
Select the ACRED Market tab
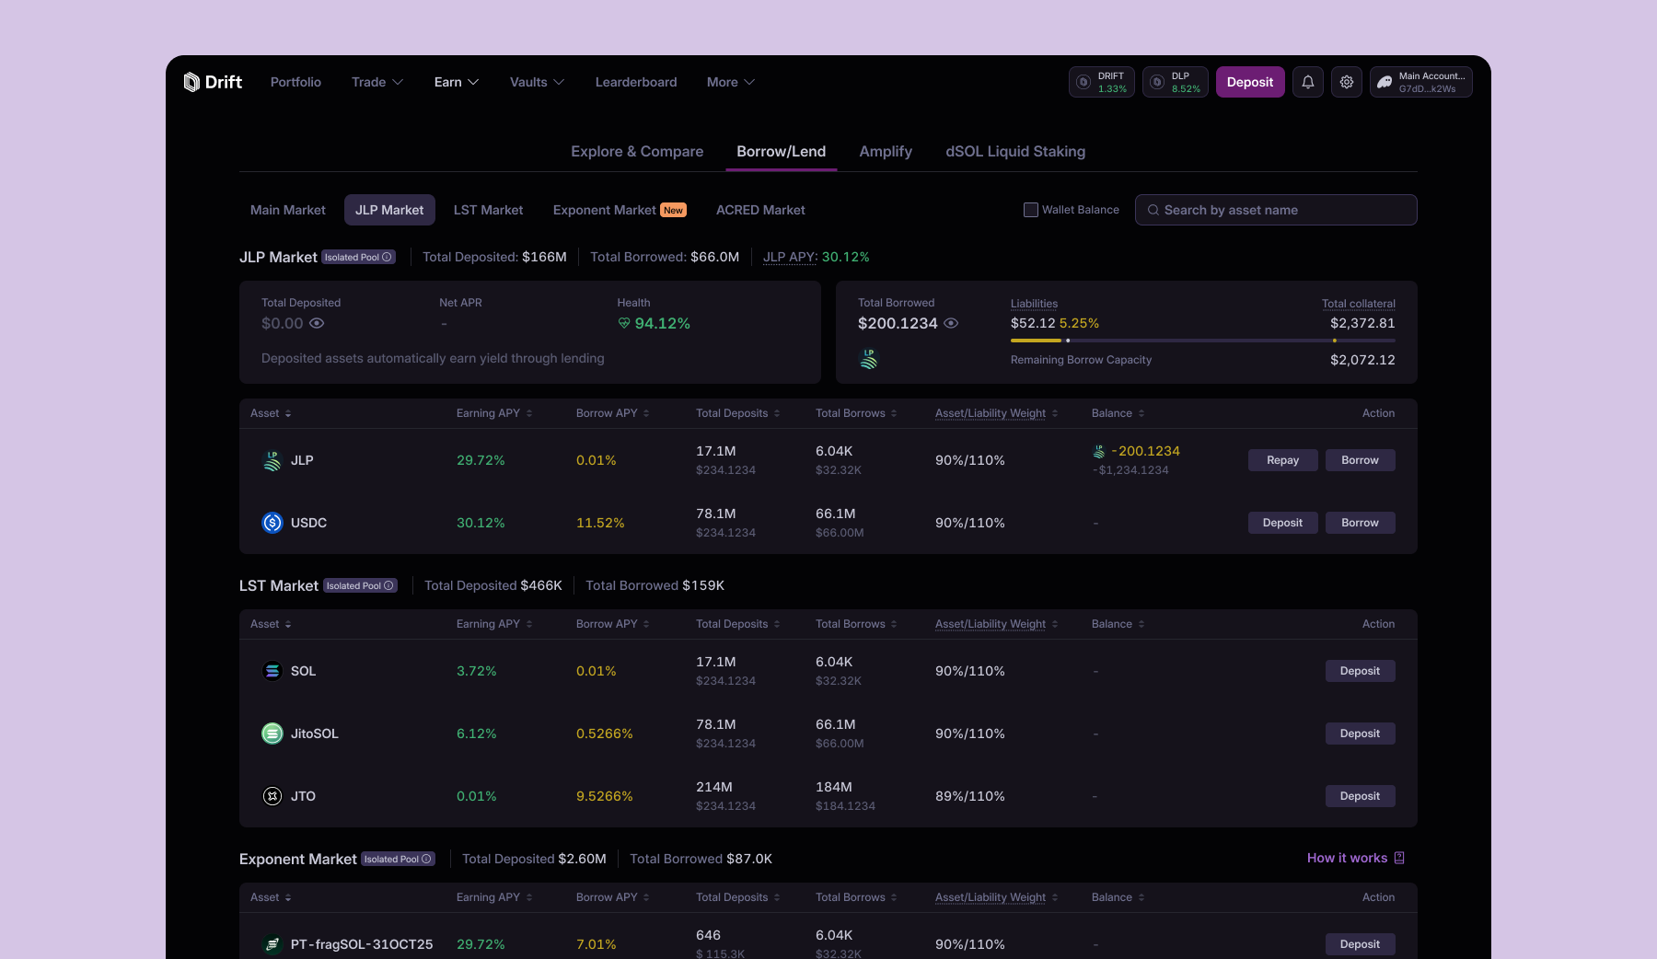click(x=760, y=210)
